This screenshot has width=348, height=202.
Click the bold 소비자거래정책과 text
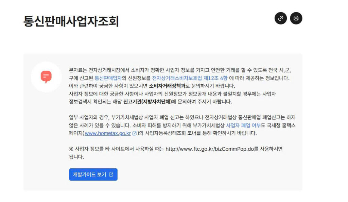coord(167,86)
